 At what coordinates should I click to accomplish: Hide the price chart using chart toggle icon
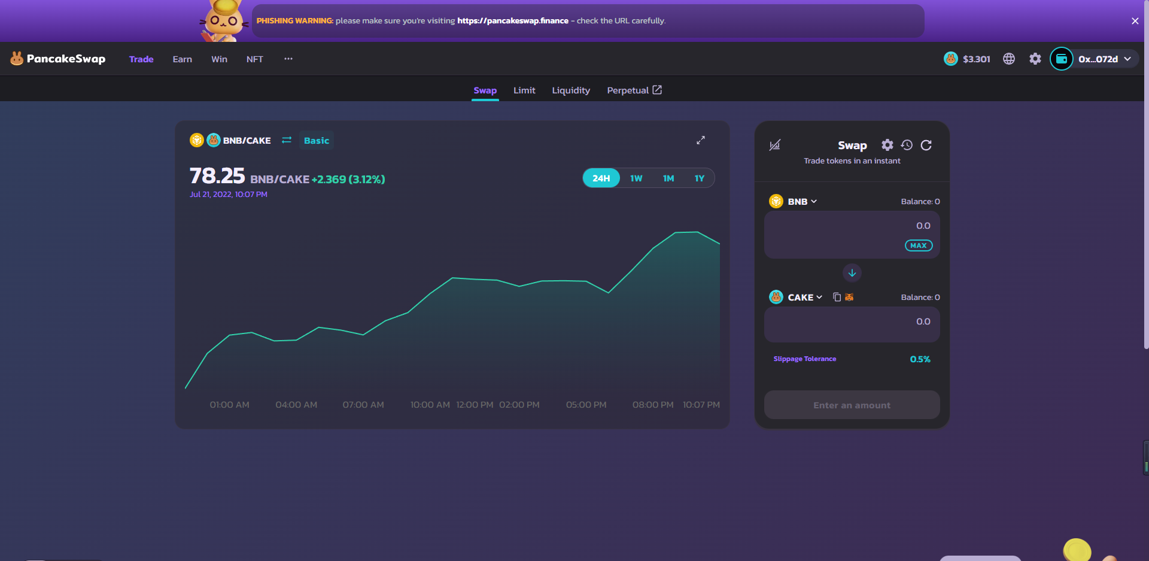[x=774, y=145]
